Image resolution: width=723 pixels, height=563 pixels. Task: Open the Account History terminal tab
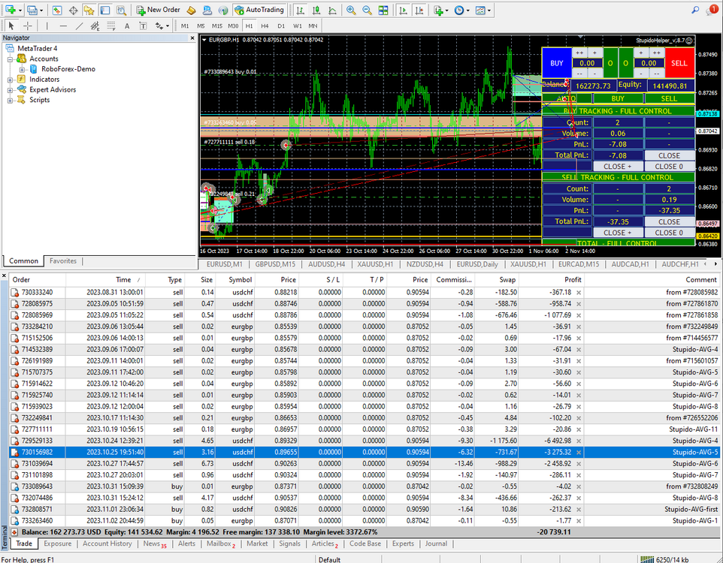[107, 543]
